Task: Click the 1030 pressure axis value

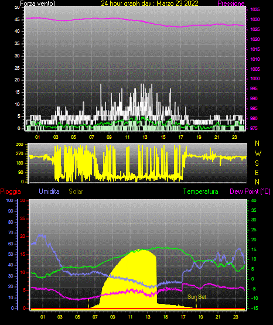Action: 255,19
